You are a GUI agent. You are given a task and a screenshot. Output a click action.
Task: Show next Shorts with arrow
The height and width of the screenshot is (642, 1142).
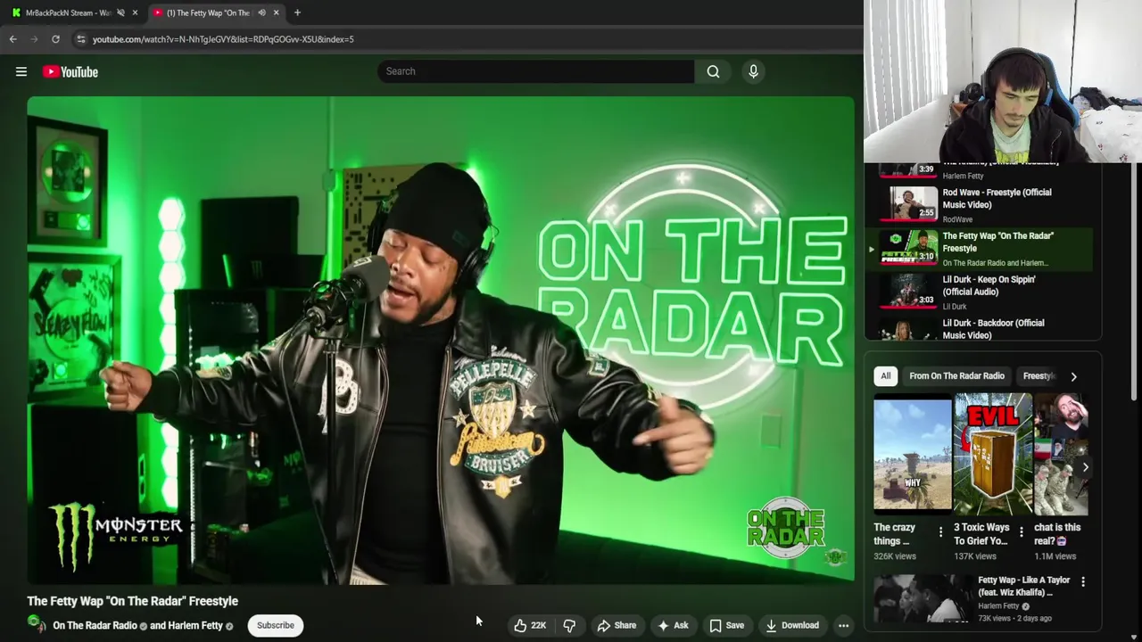1085,467
